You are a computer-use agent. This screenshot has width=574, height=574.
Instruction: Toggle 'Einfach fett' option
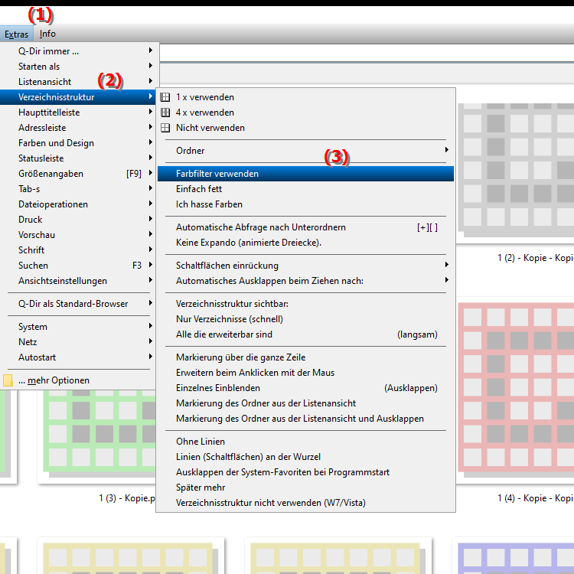(305, 189)
